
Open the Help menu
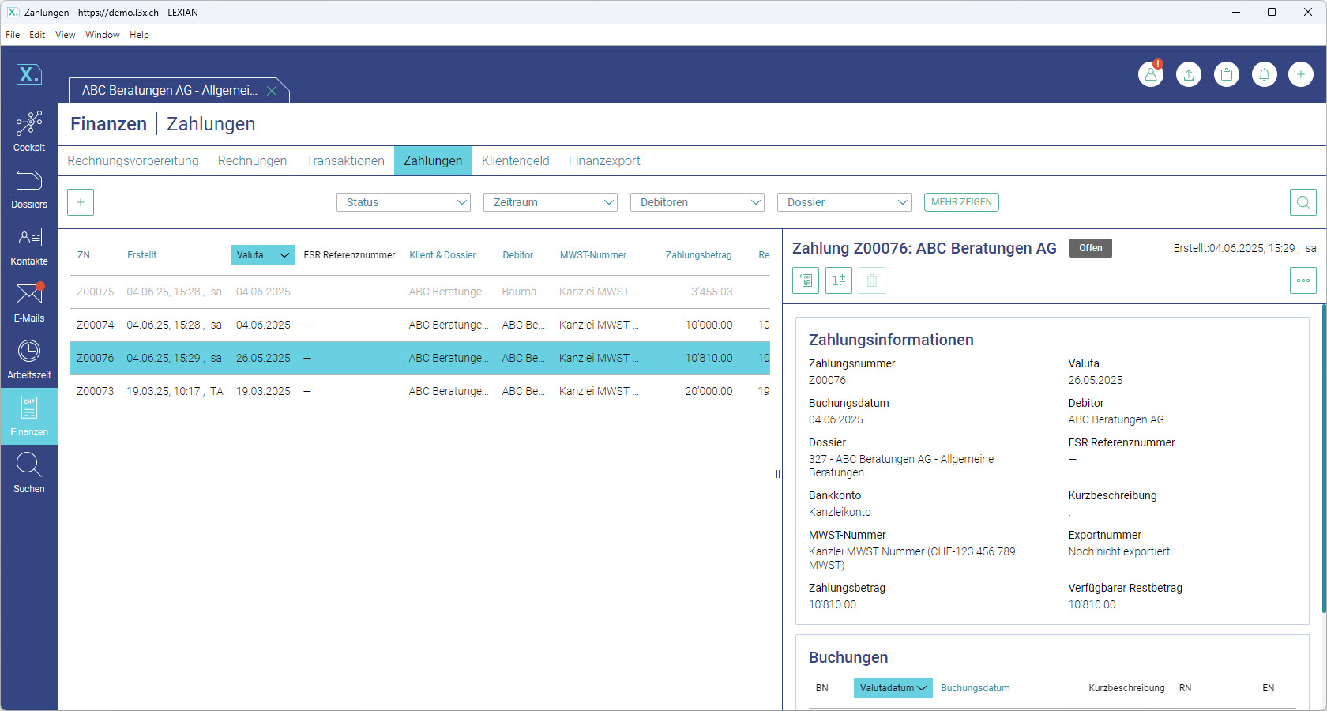coord(139,35)
